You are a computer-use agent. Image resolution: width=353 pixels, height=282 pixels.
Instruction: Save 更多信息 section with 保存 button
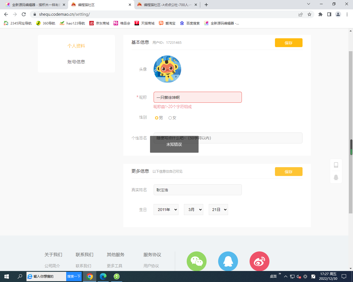click(x=289, y=172)
